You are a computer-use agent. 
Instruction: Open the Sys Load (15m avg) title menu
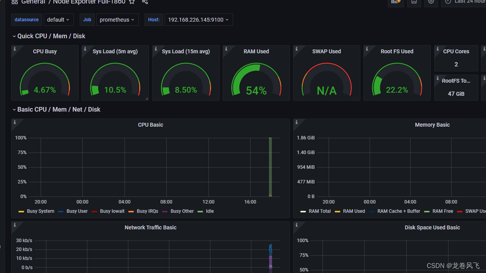186,51
